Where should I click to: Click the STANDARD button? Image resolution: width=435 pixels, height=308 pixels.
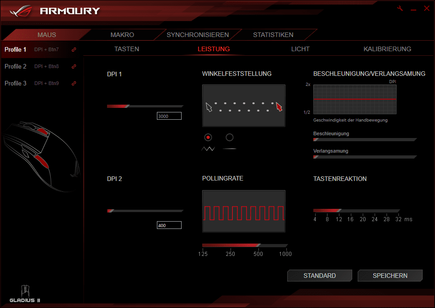320,276
